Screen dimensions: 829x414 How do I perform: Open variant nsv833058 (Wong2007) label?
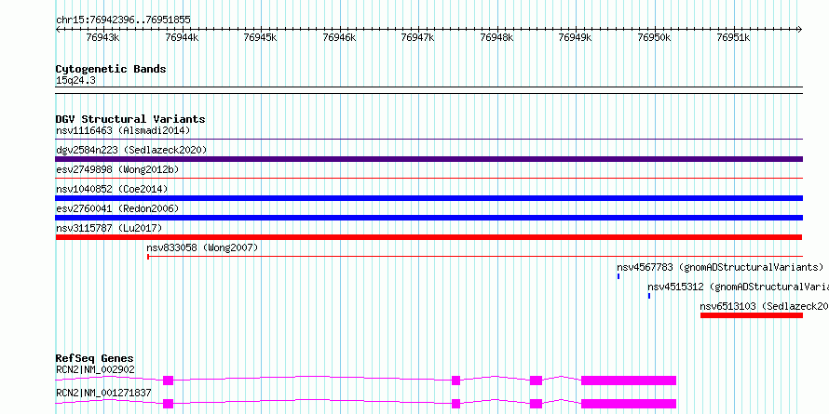[x=202, y=247]
